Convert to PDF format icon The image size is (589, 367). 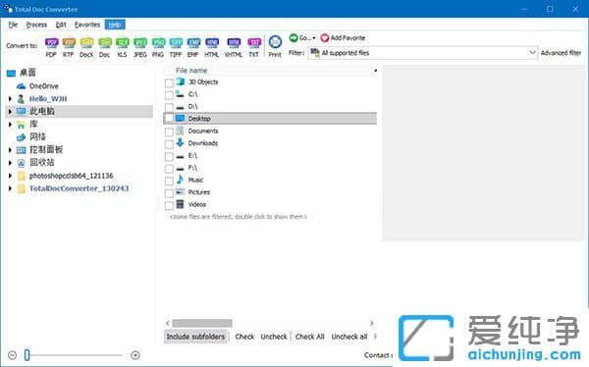pyautogui.click(x=51, y=42)
